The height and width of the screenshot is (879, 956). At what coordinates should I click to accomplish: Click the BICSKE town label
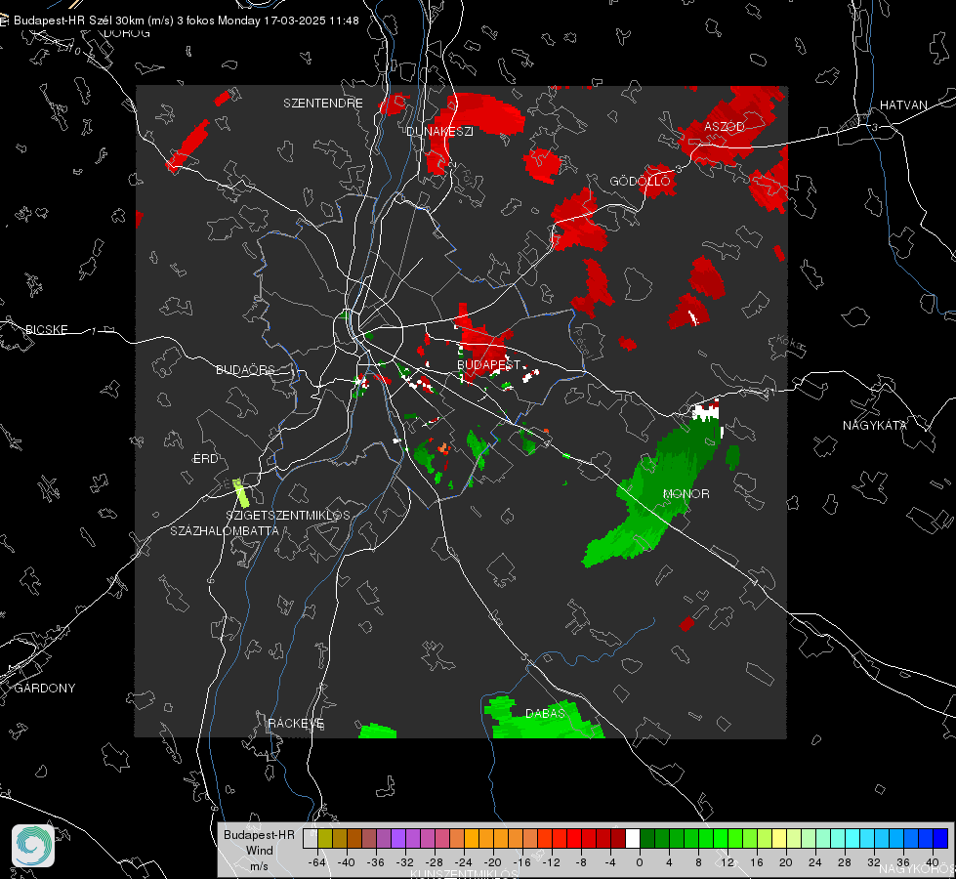(x=46, y=329)
